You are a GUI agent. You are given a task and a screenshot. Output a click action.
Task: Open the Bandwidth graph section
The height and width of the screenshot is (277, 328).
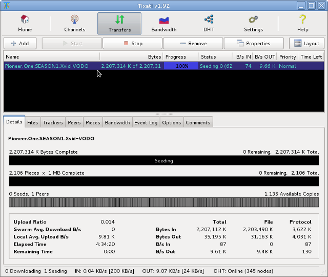(x=164, y=23)
